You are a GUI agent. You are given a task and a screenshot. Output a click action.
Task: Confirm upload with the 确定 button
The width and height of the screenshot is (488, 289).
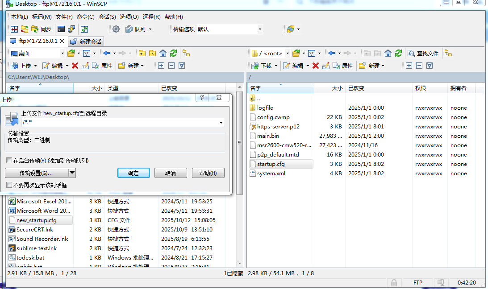pos(133,173)
